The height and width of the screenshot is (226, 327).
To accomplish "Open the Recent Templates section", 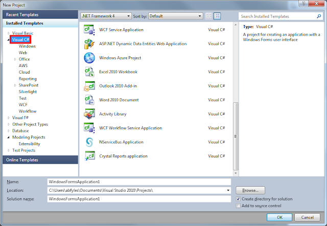I will (40, 15).
